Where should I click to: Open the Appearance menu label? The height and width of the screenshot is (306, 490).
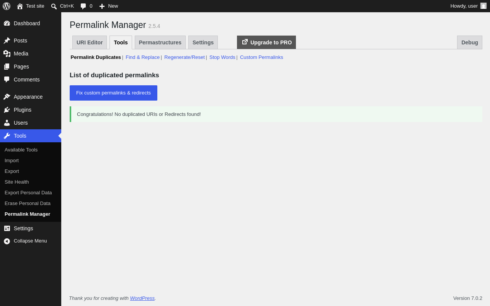pyautogui.click(x=28, y=97)
